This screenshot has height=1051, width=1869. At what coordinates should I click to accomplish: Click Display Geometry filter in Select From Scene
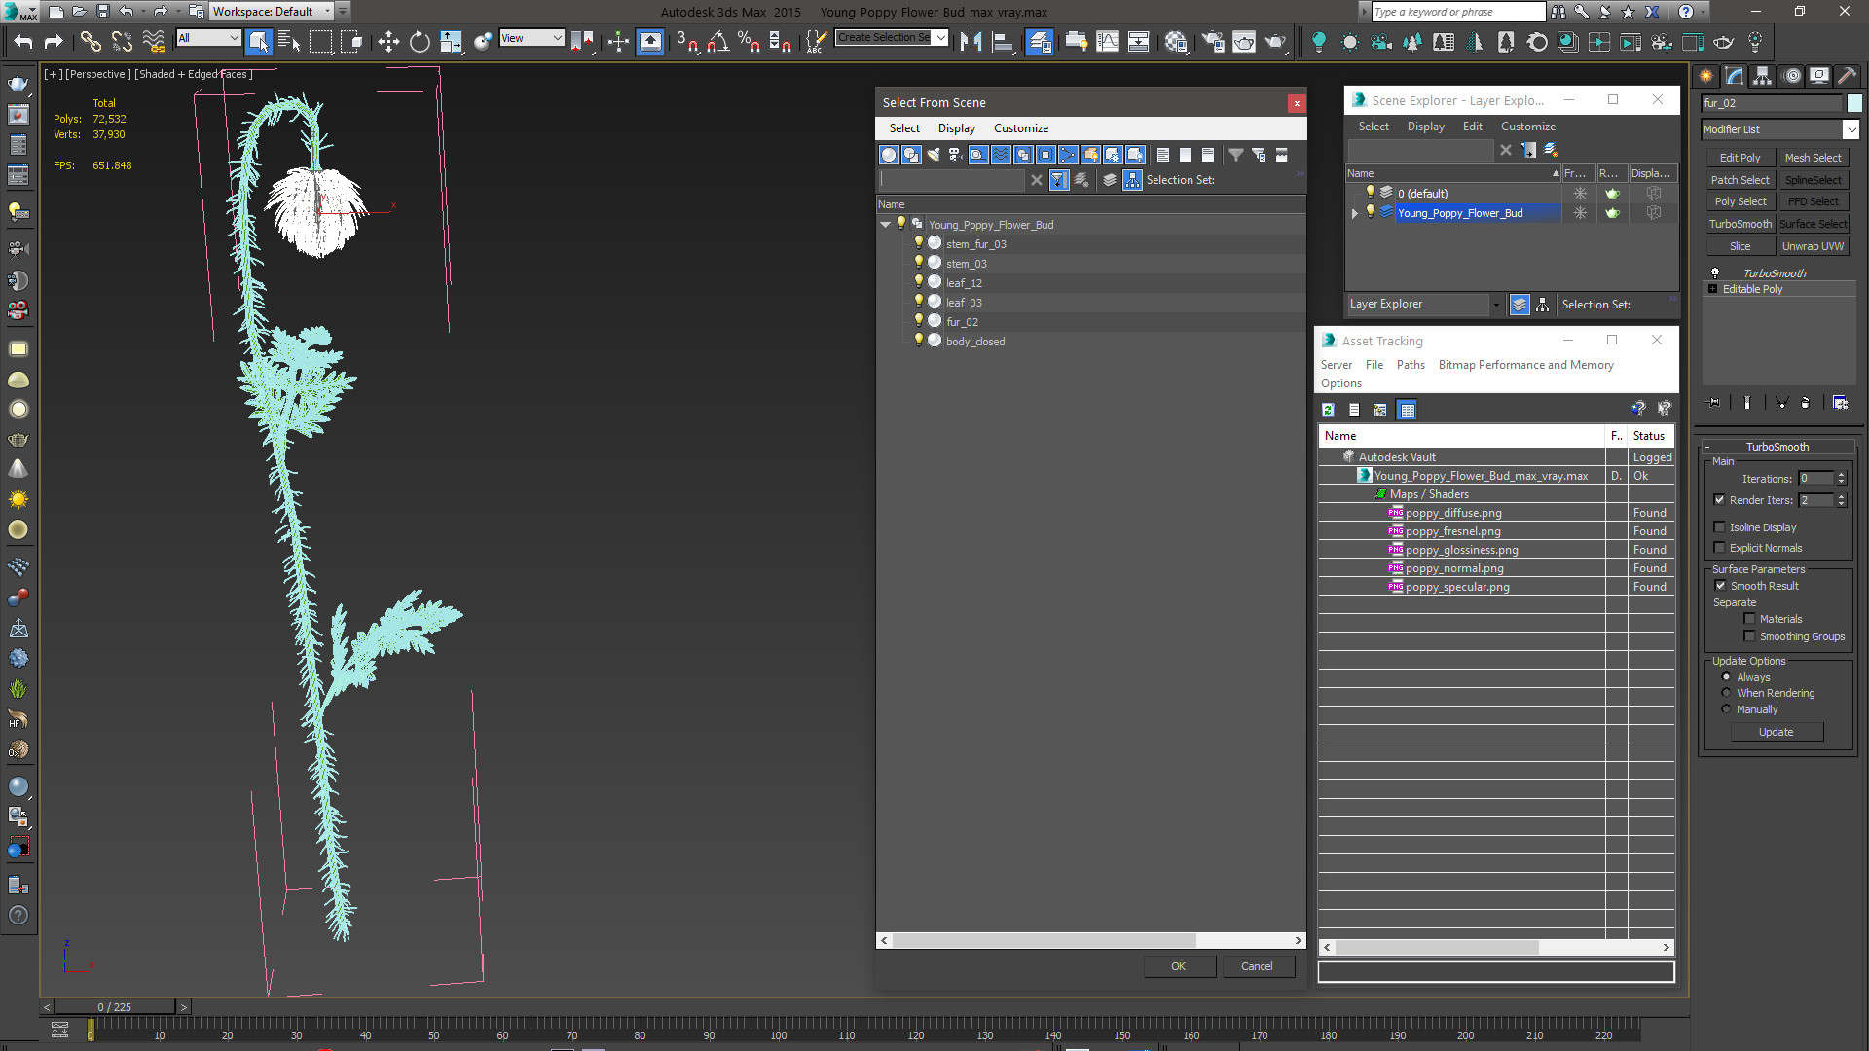889,155
